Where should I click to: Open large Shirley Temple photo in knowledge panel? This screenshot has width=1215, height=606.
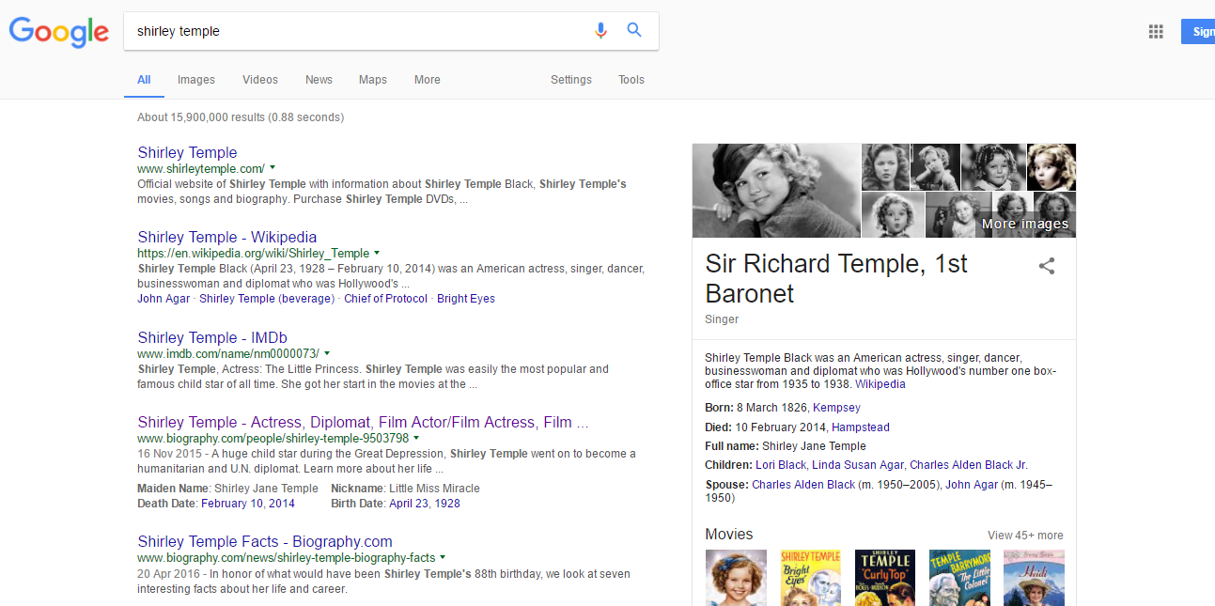click(x=776, y=190)
